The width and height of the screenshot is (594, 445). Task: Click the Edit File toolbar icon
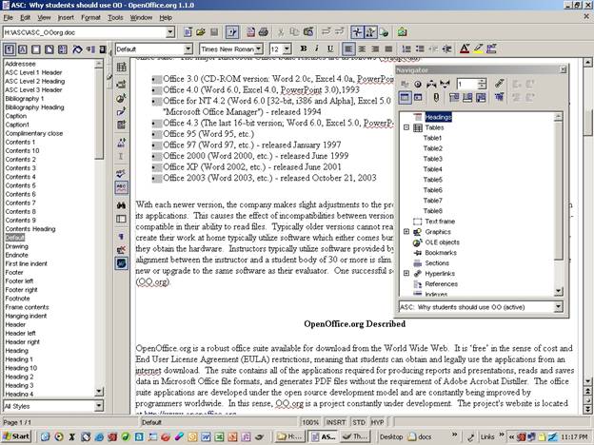click(x=232, y=32)
